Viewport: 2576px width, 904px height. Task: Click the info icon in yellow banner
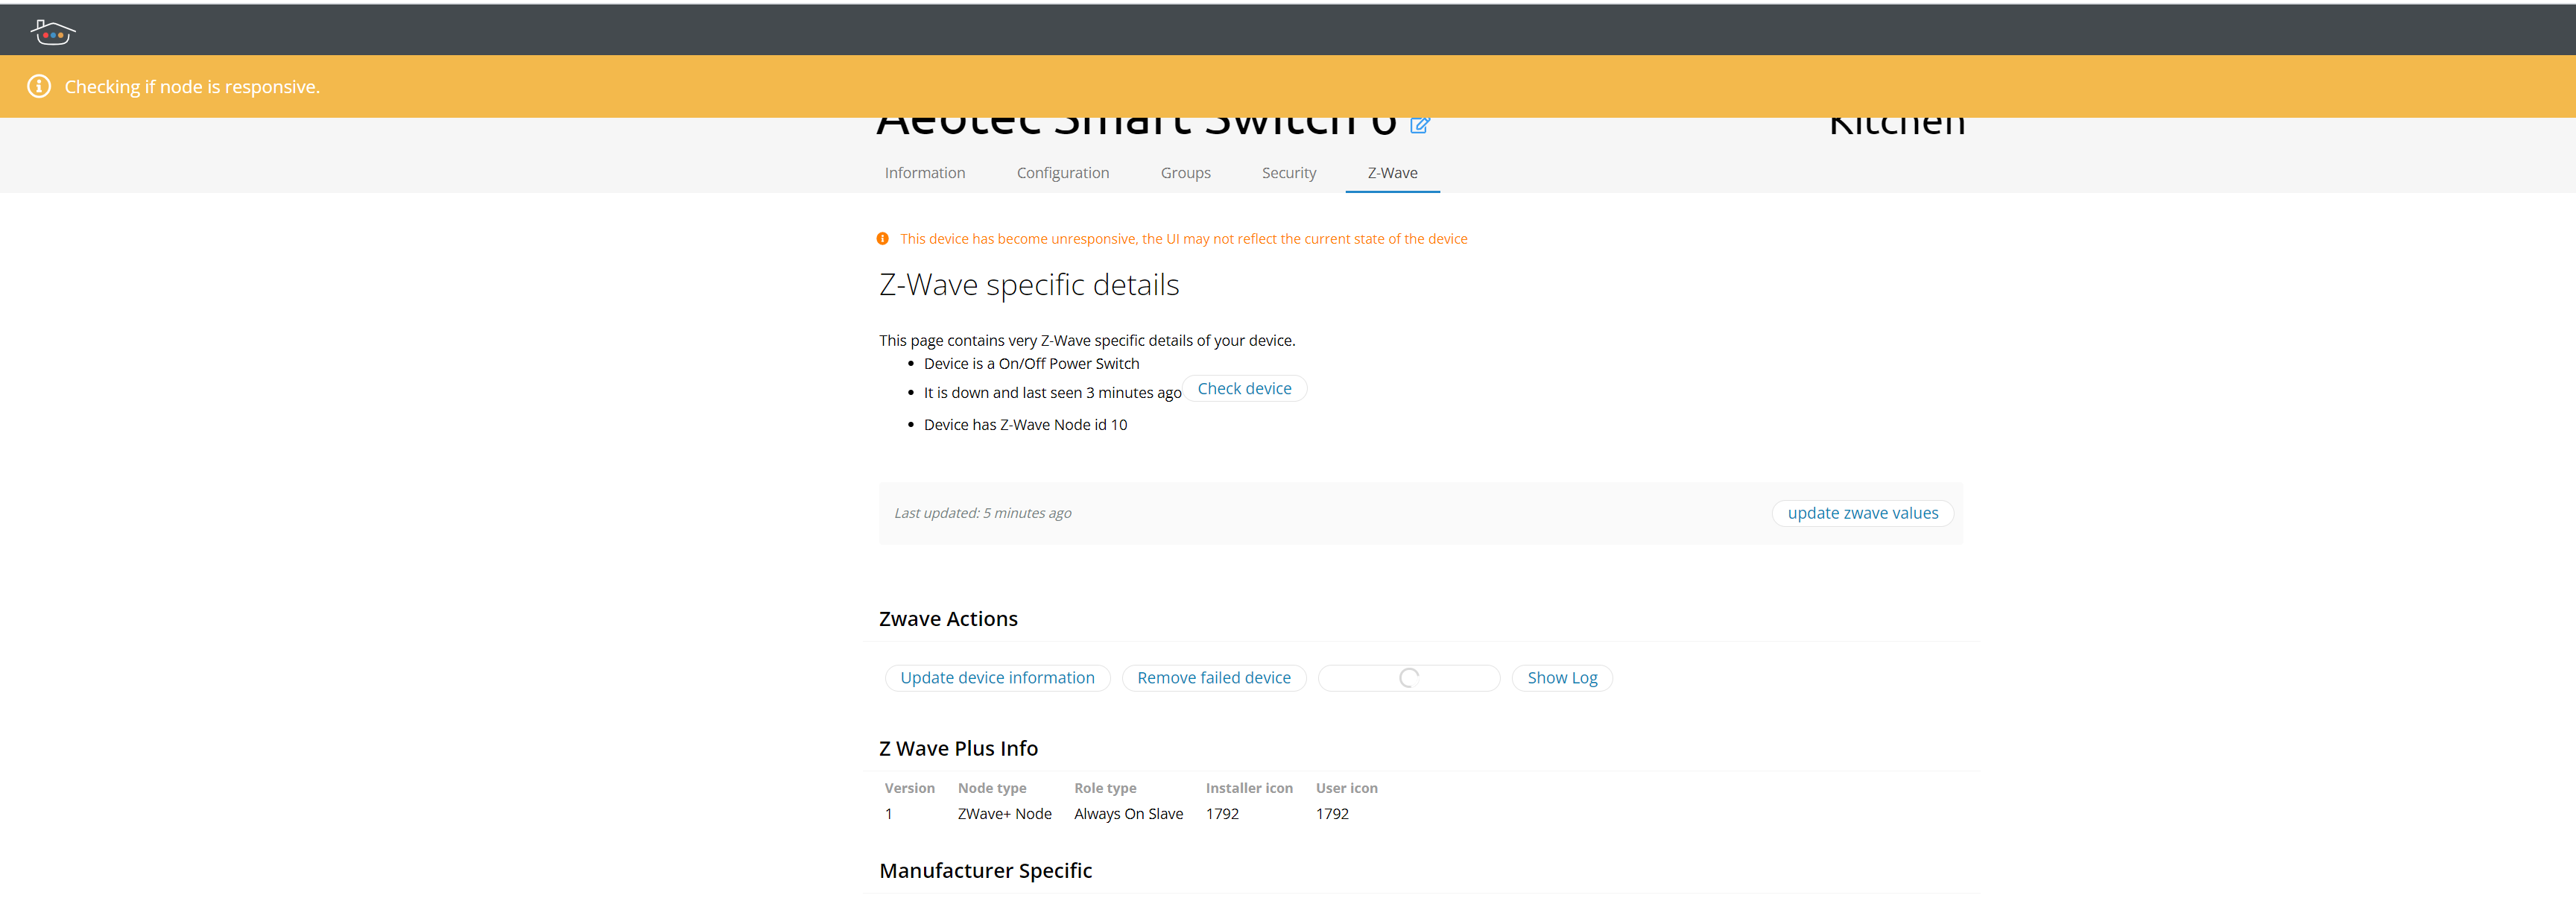point(39,87)
